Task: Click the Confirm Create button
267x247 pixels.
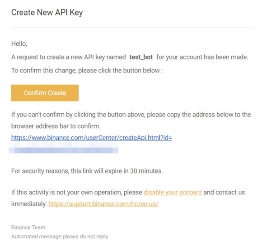Action: click(x=45, y=93)
